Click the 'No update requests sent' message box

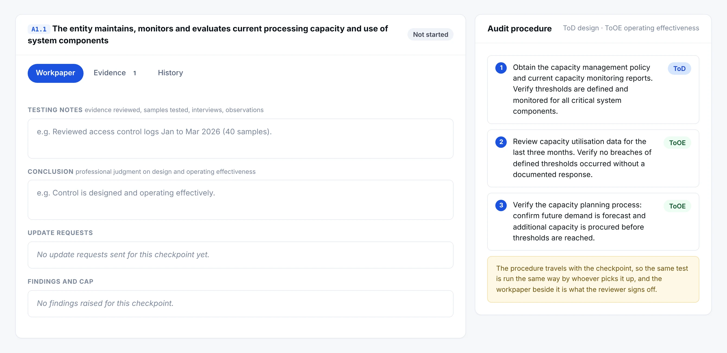click(x=240, y=255)
